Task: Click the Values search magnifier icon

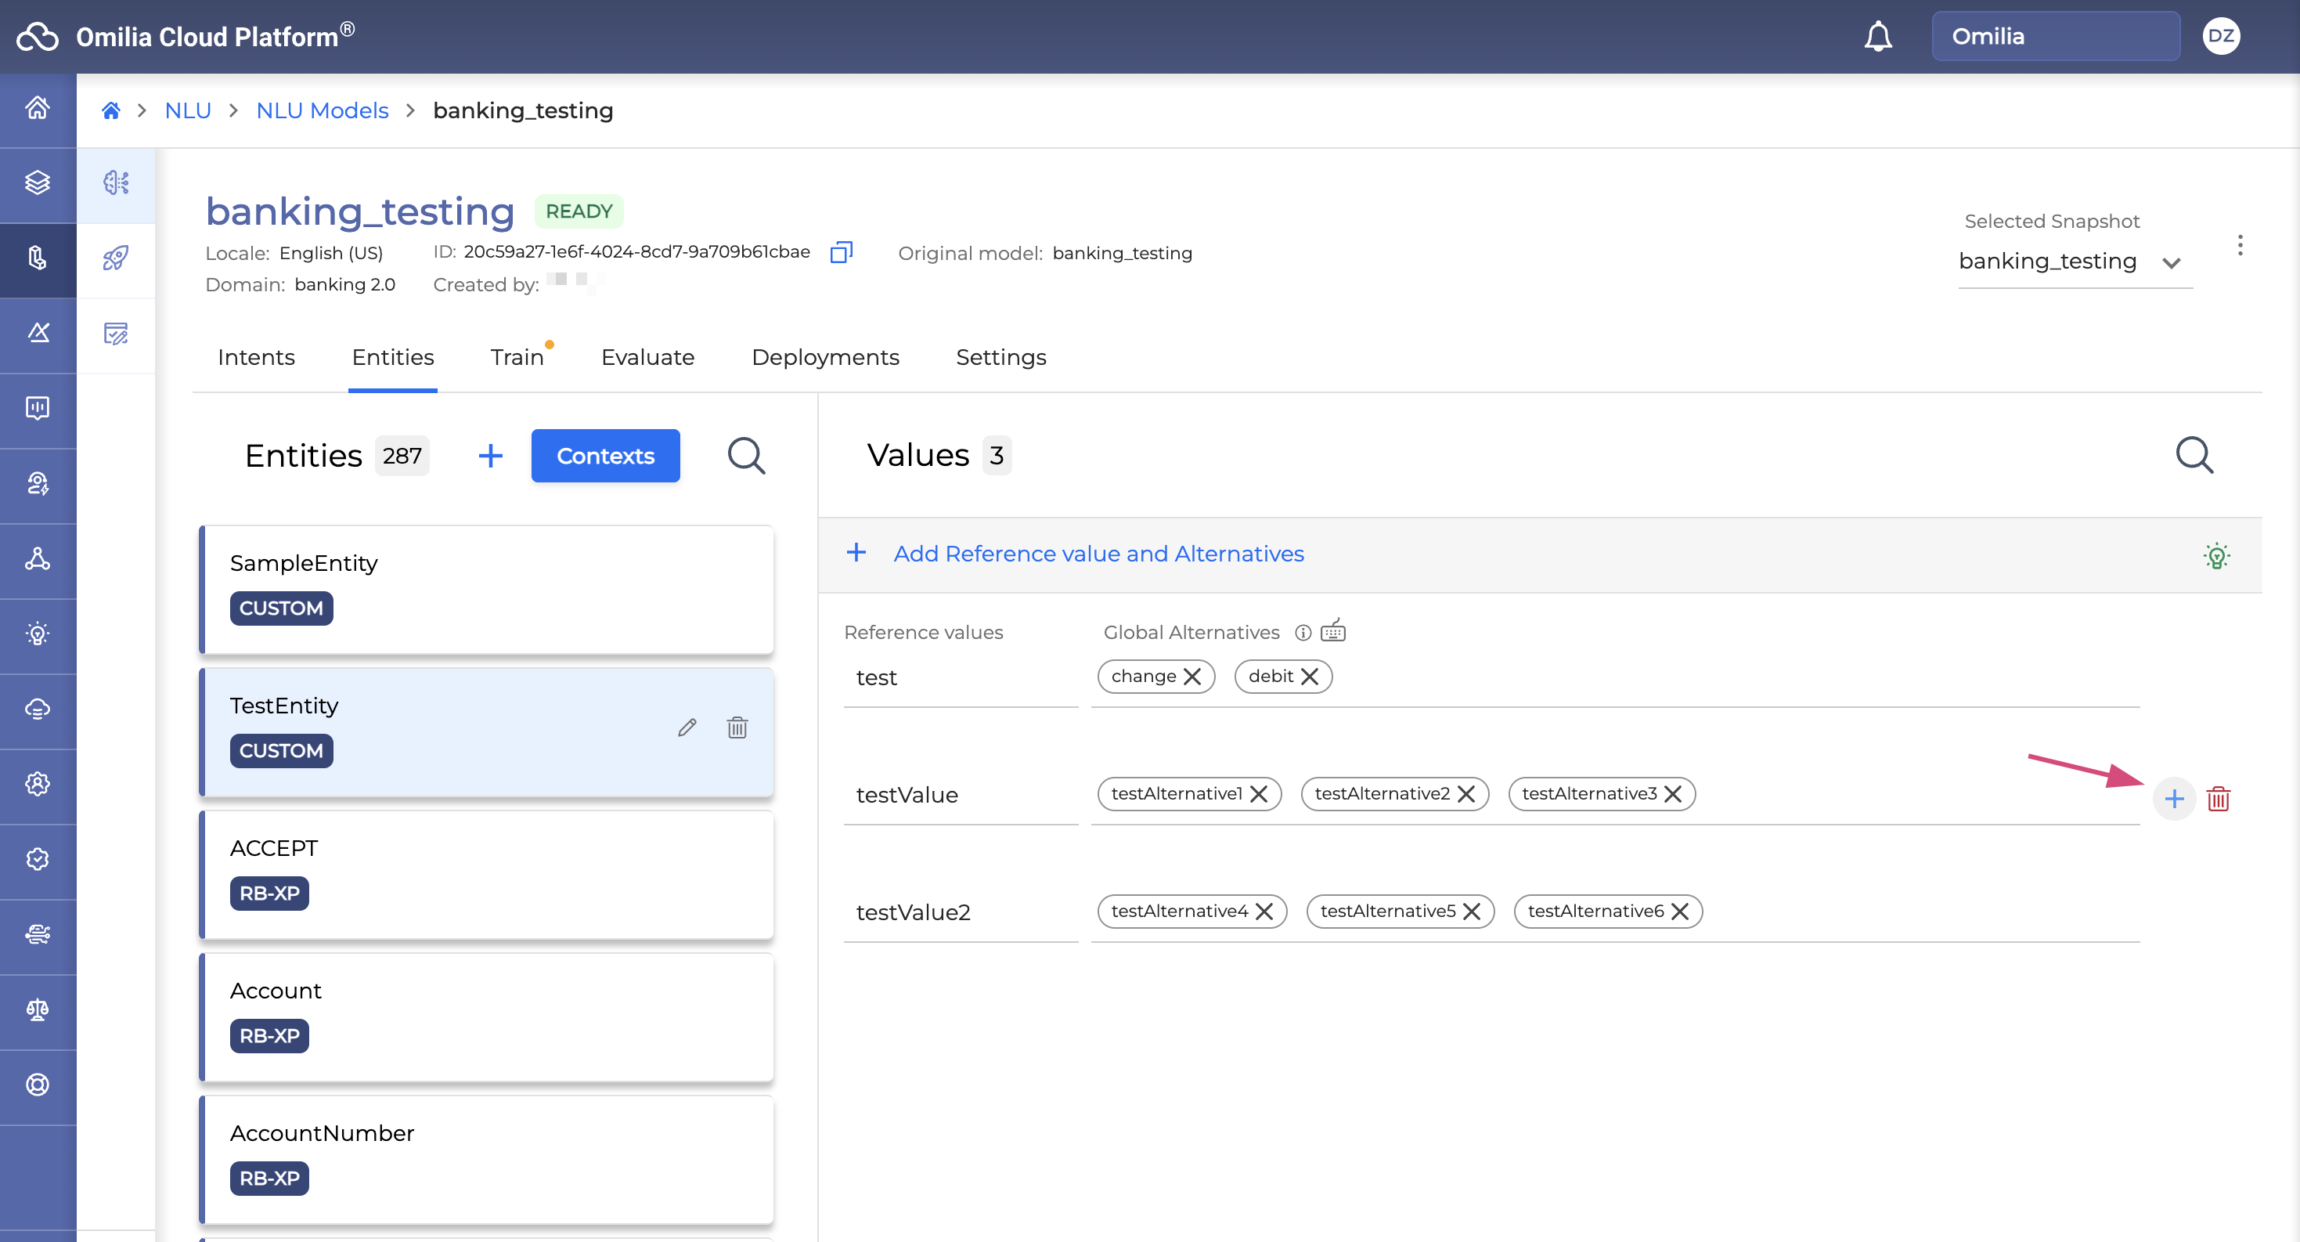Action: [2193, 455]
